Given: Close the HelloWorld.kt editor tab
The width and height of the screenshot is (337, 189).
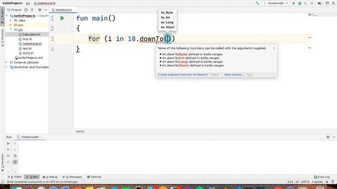Looking at the screenshot, I should 75,10.
